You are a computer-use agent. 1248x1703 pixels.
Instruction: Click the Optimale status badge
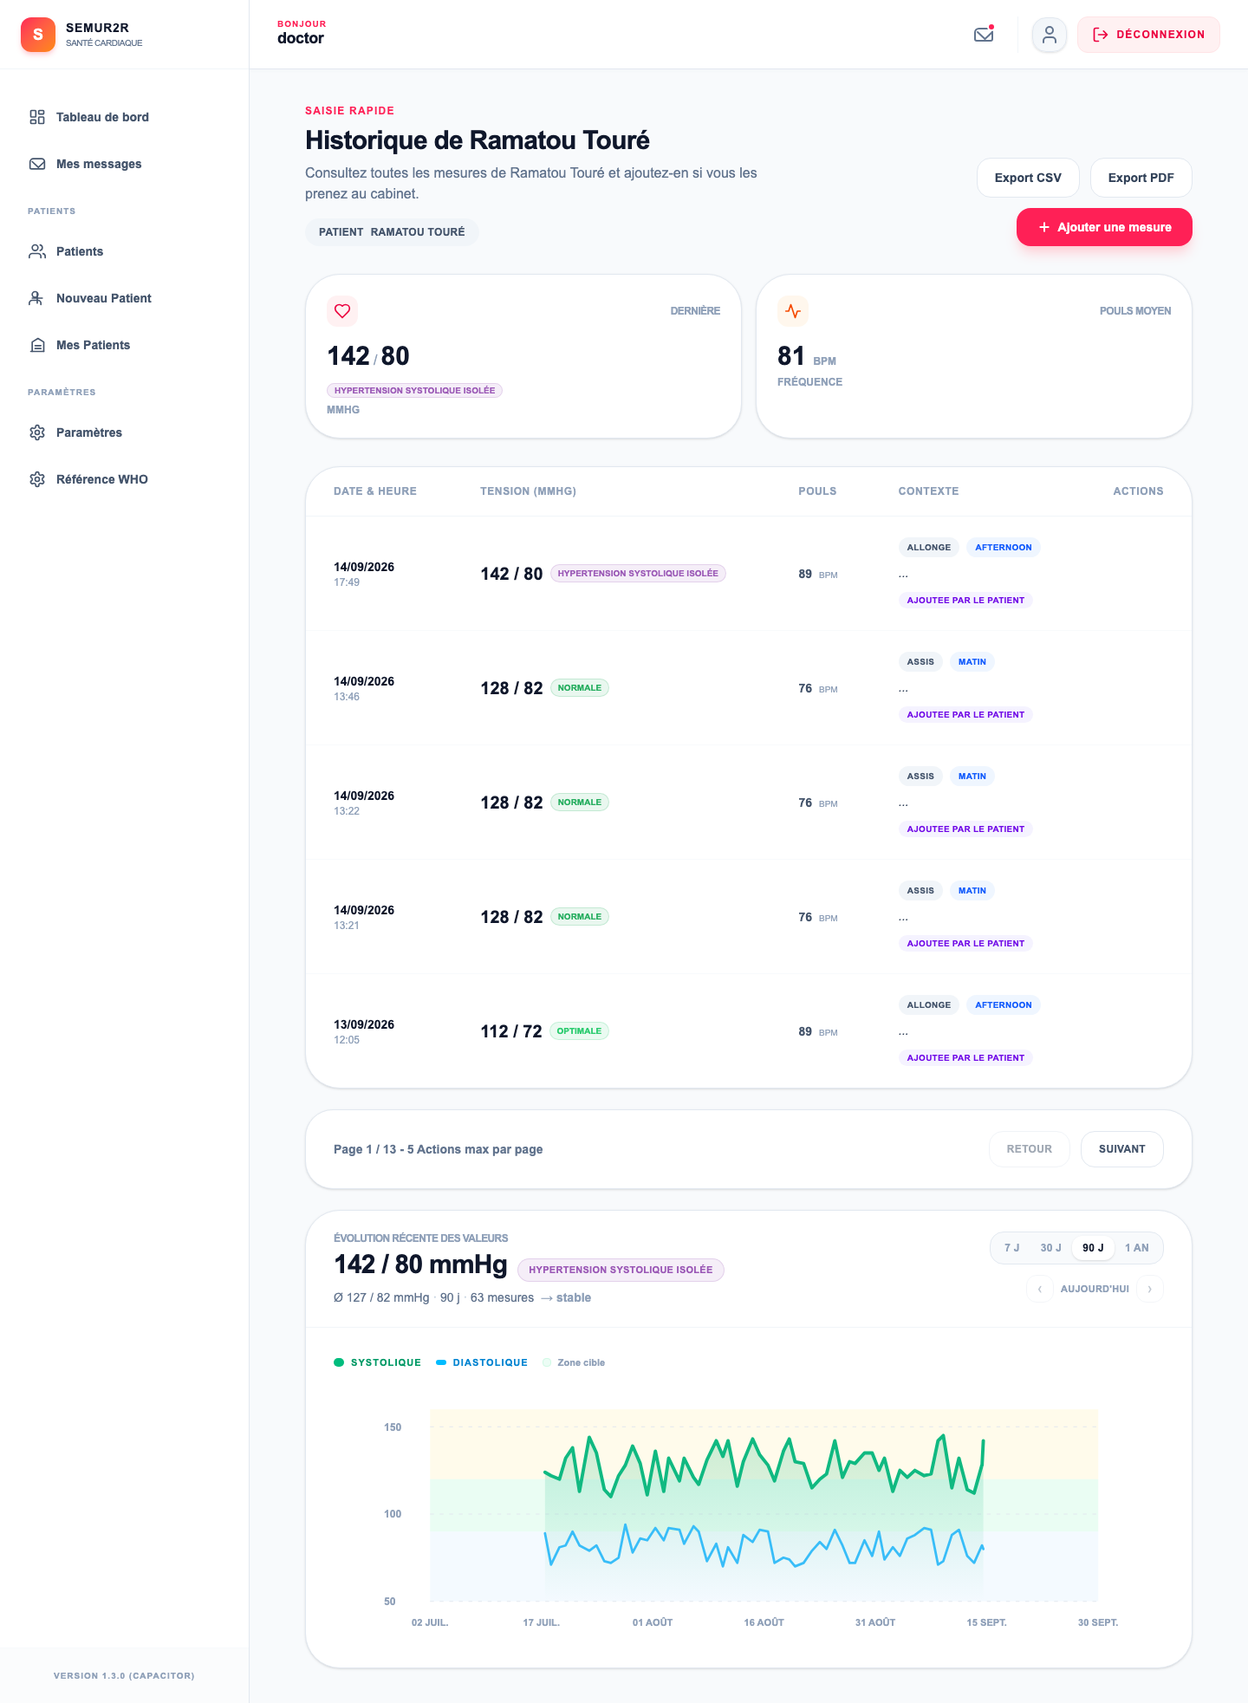579,1031
